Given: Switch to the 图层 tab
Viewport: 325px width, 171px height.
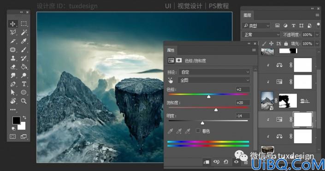Looking at the screenshot, I should point(247,15).
